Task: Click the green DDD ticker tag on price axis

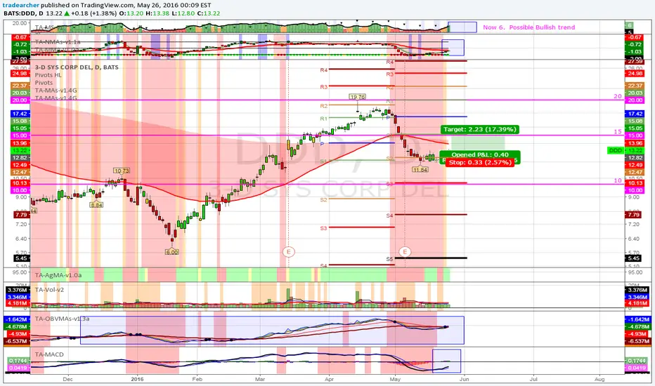Action: click(x=616, y=150)
